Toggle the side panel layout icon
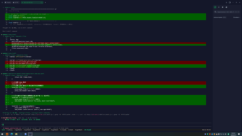242x136 pixels. pos(230,2)
